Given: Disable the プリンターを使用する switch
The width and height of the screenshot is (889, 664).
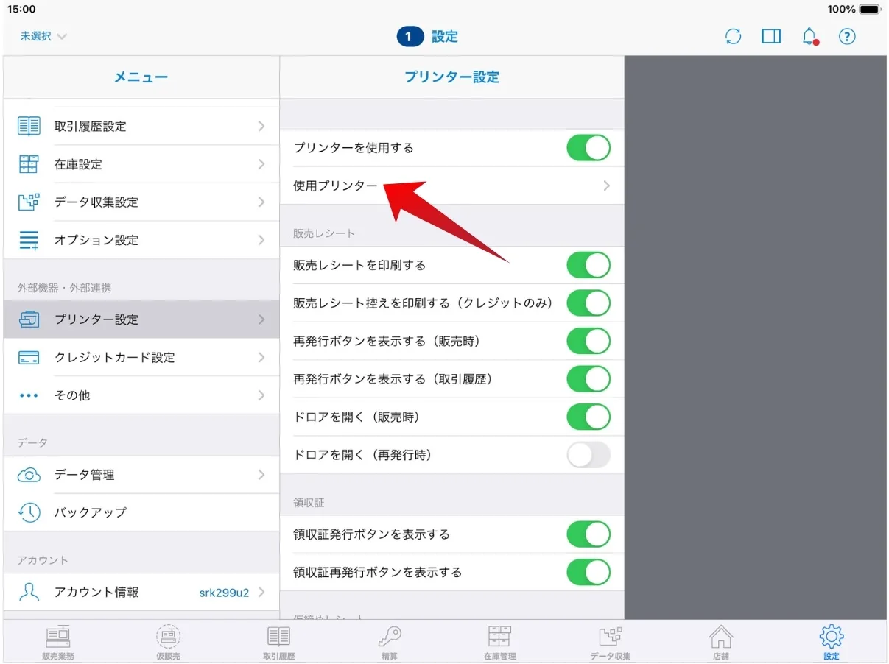Looking at the screenshot, I should [588, 148].
